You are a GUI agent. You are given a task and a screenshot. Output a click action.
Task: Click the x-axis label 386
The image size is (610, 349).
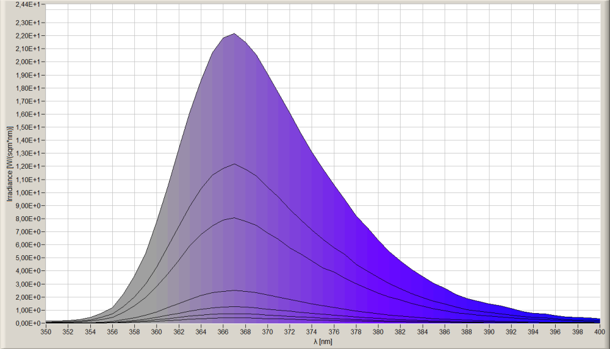(x=445, y=332)
